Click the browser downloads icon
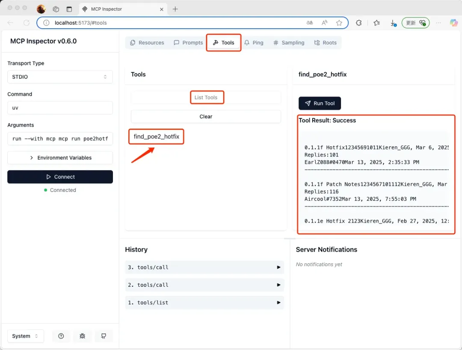 393,23
